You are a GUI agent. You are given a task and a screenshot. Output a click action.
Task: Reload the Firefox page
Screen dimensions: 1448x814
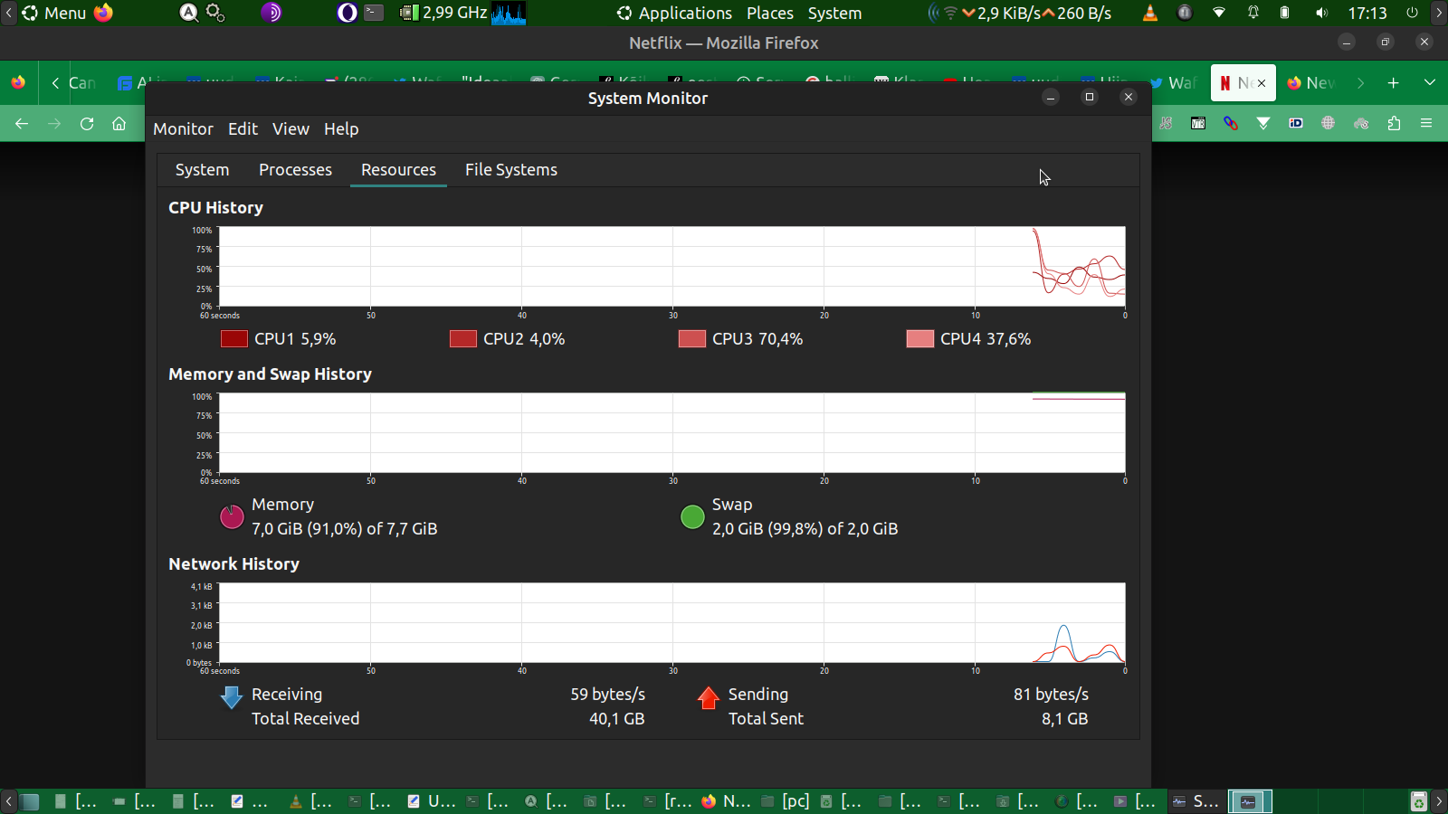click(x=87, y=124)
